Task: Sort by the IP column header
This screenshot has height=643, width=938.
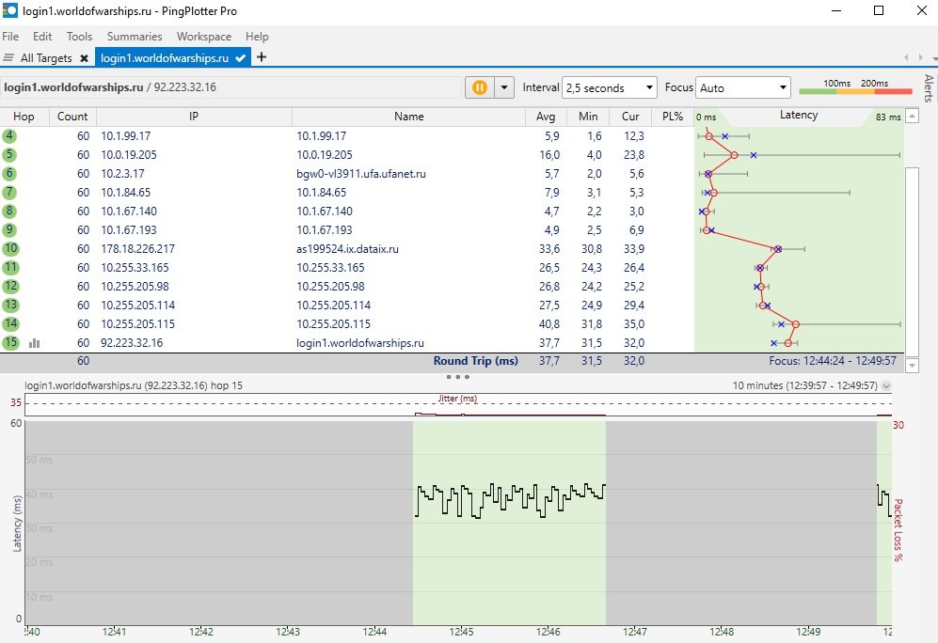Action: (194, 117)
